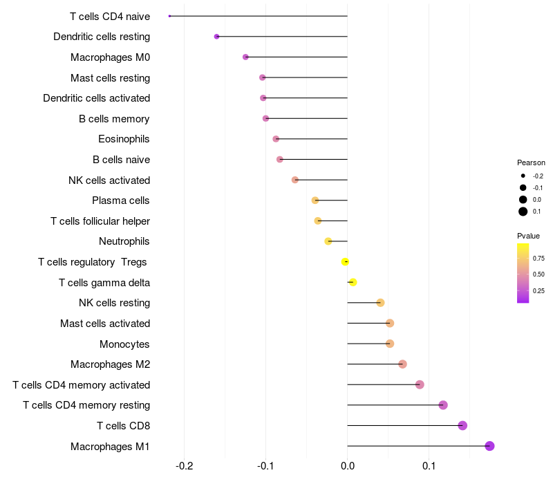Select the T cells gamma delta marker

[x=353, y=282]
